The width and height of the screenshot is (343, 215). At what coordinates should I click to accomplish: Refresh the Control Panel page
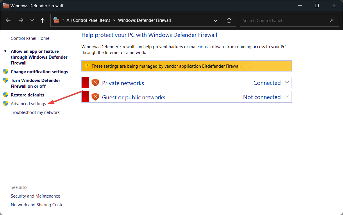tap(229, 20)
